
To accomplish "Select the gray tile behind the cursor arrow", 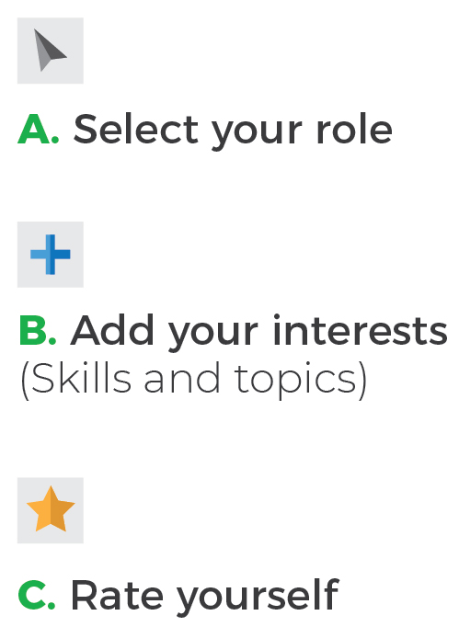I will point(51,51).
